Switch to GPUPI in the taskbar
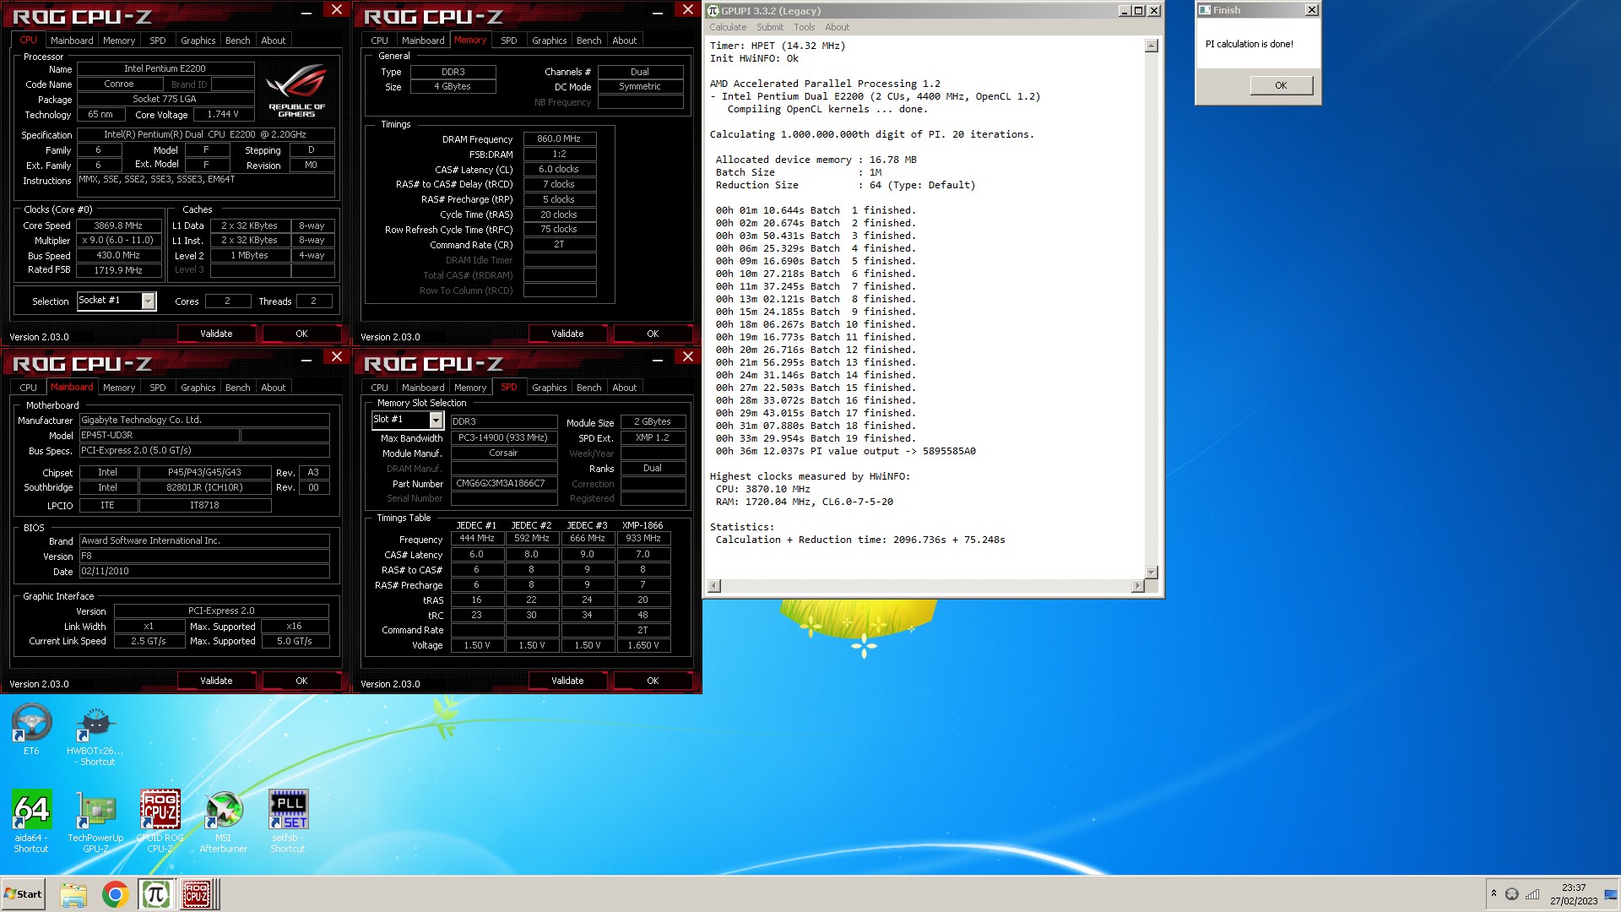This screenshot has height=912, width=1621. click(156, 894)
